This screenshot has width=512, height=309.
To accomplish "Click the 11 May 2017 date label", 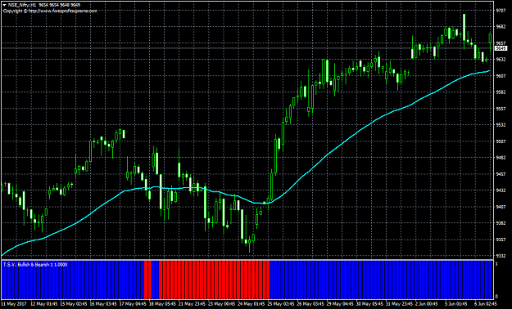I will [13, 304].
